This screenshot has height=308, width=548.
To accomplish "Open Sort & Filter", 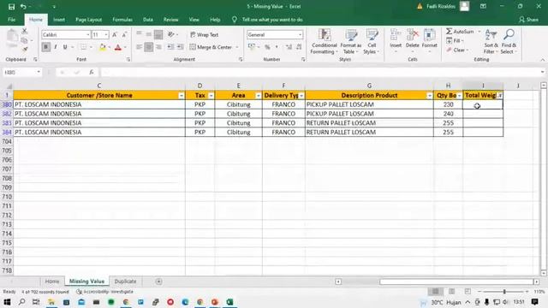I will [x=491, y=42].
